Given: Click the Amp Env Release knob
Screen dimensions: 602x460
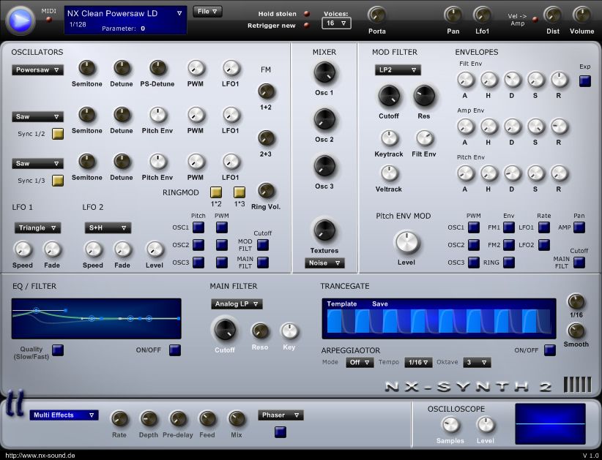Looking at the screenshot, I should (x=559, y=127).
